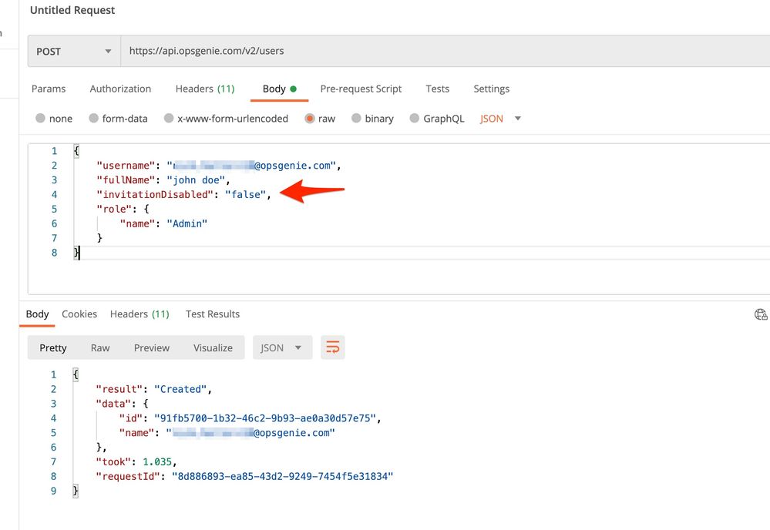Click the "username" key in request body

(126, 166)
